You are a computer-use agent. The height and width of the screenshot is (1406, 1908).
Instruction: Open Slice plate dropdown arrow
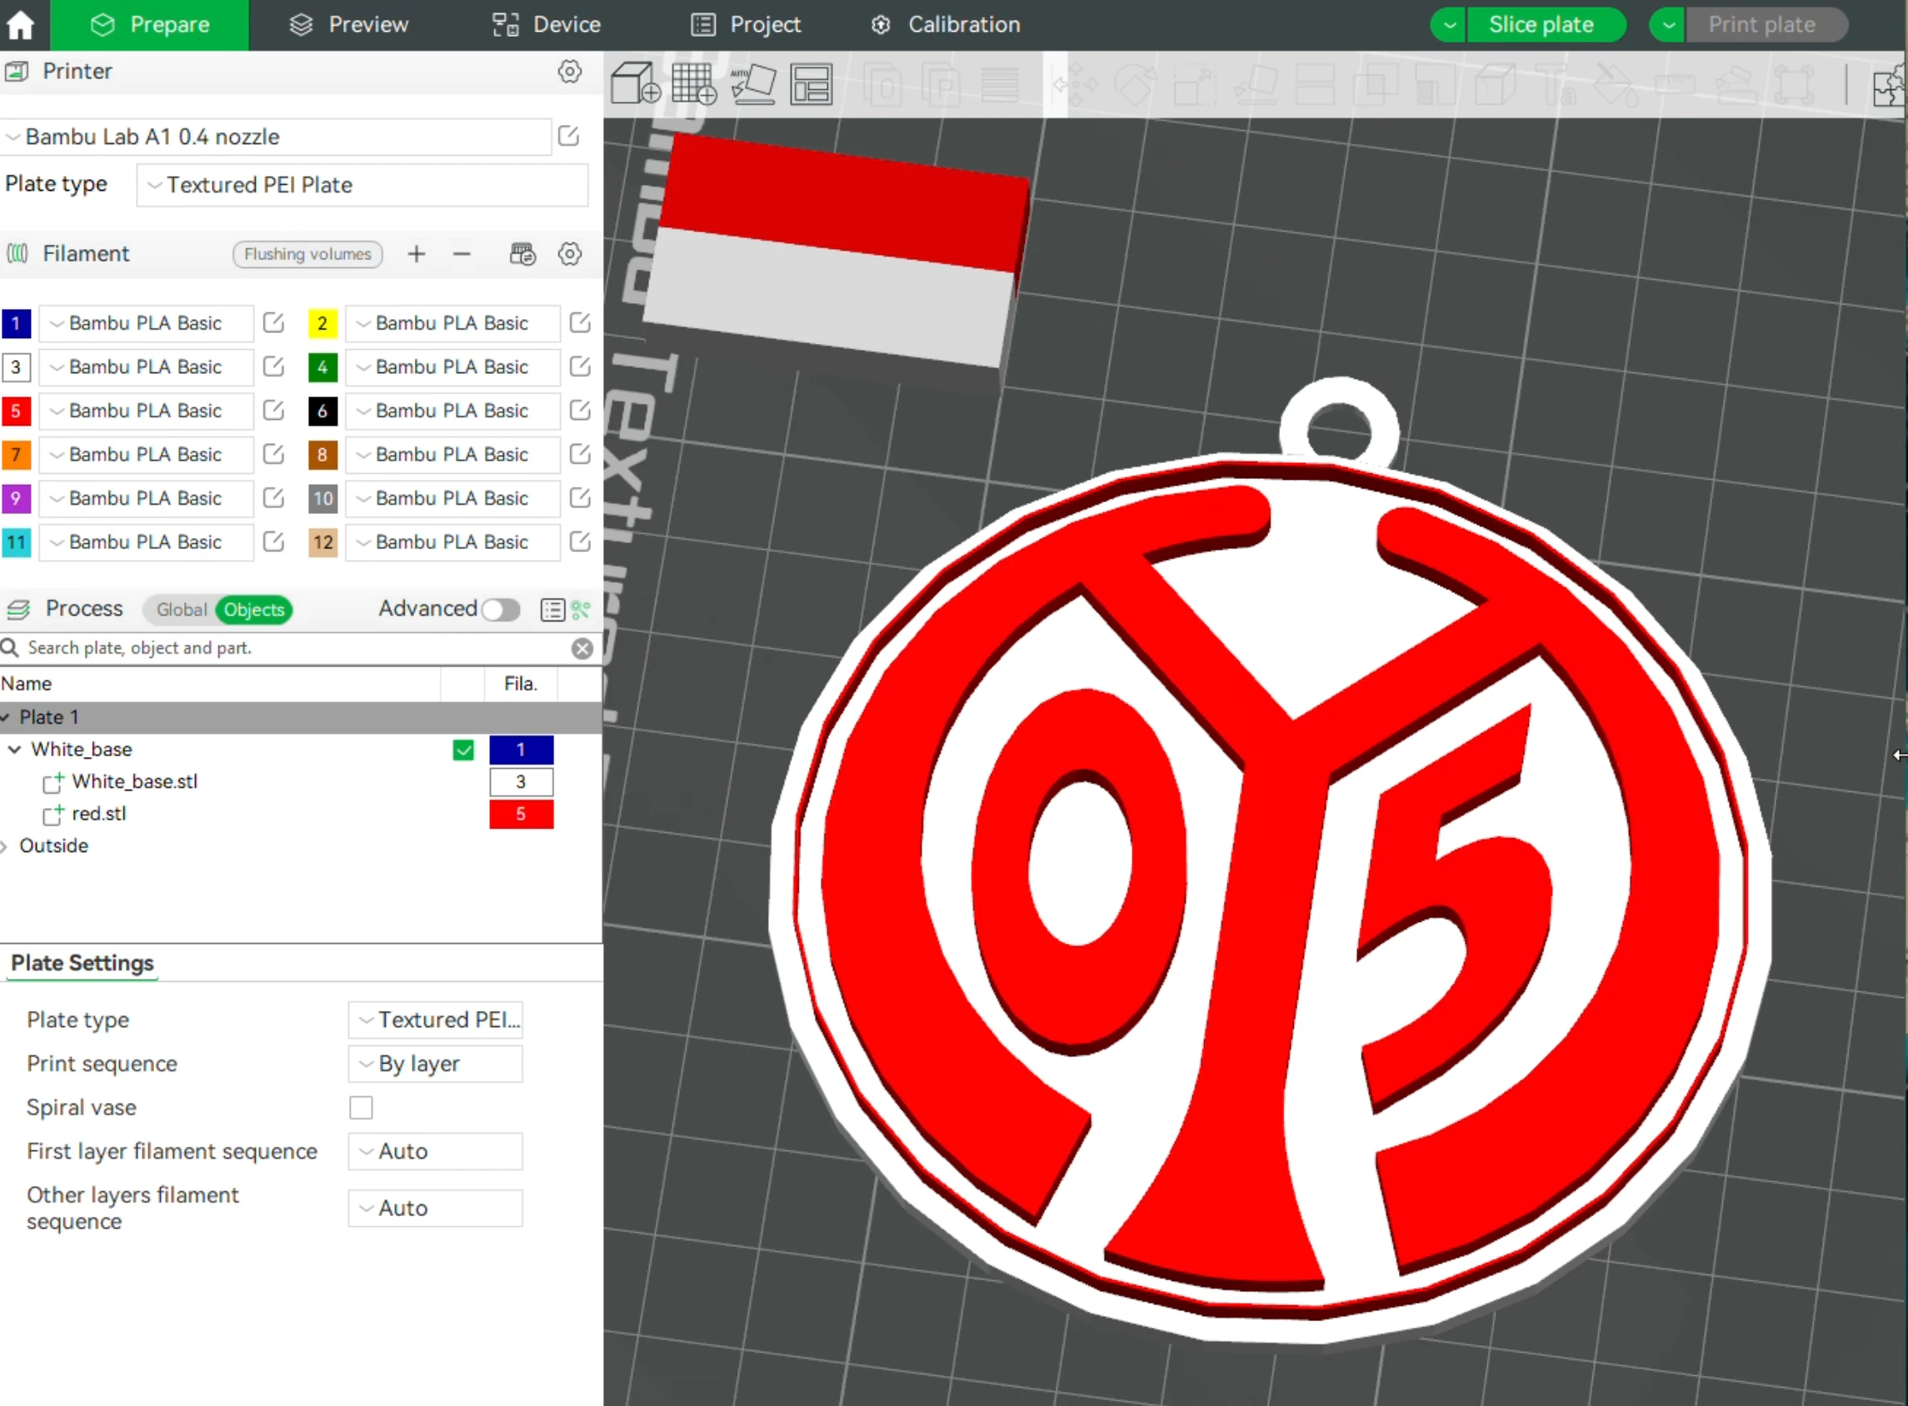[x=1449, y=25]
